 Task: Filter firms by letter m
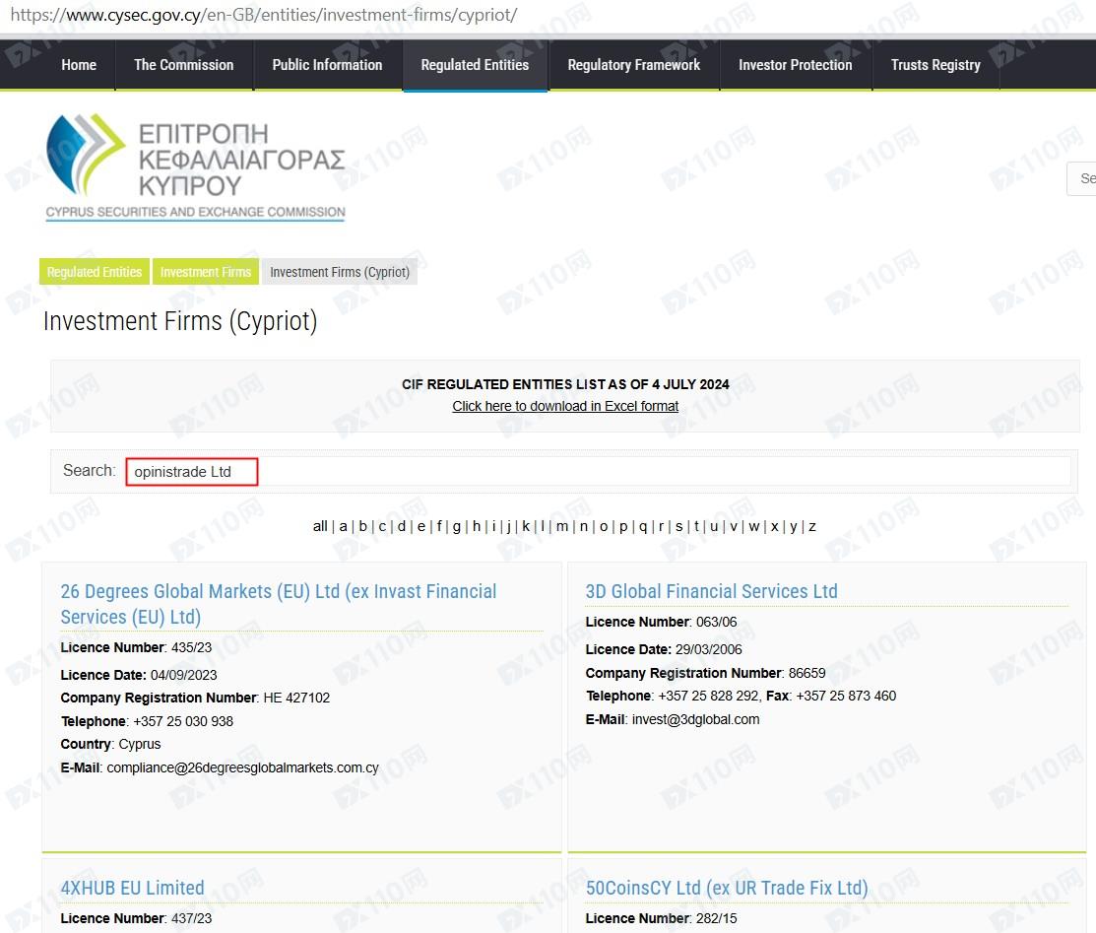tap(562, 526)
